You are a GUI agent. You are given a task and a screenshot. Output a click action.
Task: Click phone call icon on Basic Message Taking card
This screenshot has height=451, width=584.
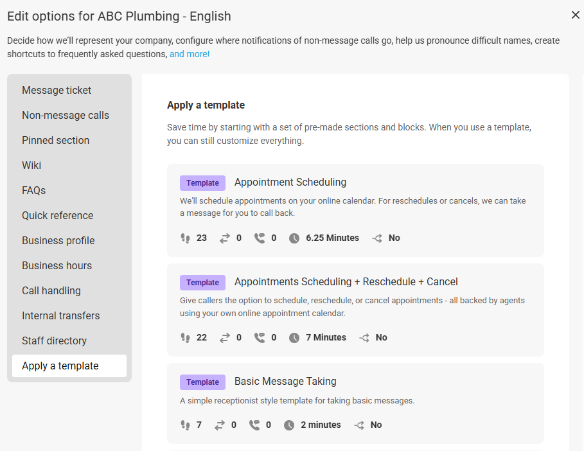point(254,425)
